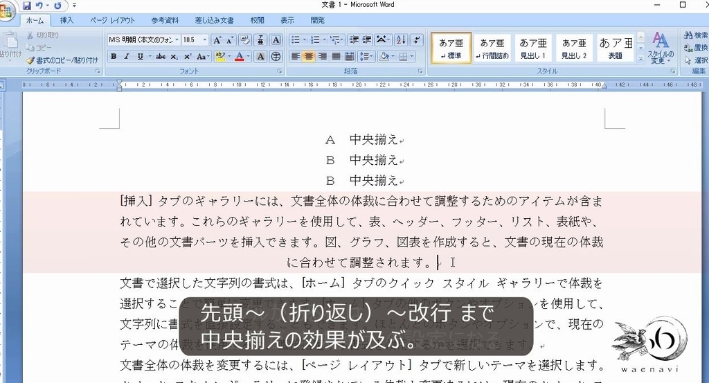Apply superscript formatting
The width and height of the screenshot is (709, 383).
coord(187,57)
